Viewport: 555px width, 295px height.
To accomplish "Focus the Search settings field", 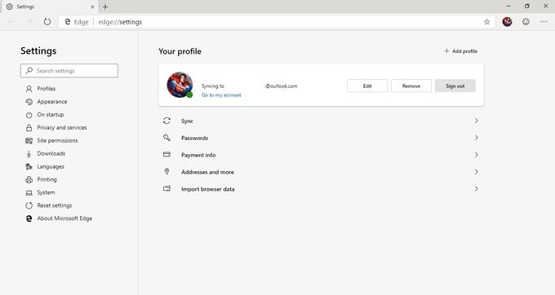I will pos(69,71).
